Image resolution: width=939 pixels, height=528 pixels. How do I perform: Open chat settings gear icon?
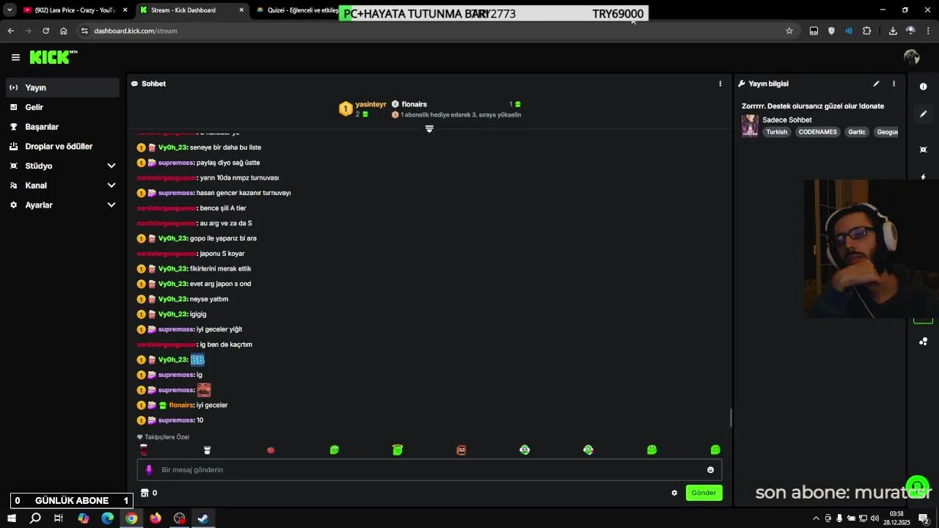pyautogui.click(x=674, y=493)
